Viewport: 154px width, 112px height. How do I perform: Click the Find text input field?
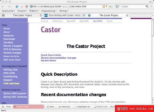tap(29, 106)
